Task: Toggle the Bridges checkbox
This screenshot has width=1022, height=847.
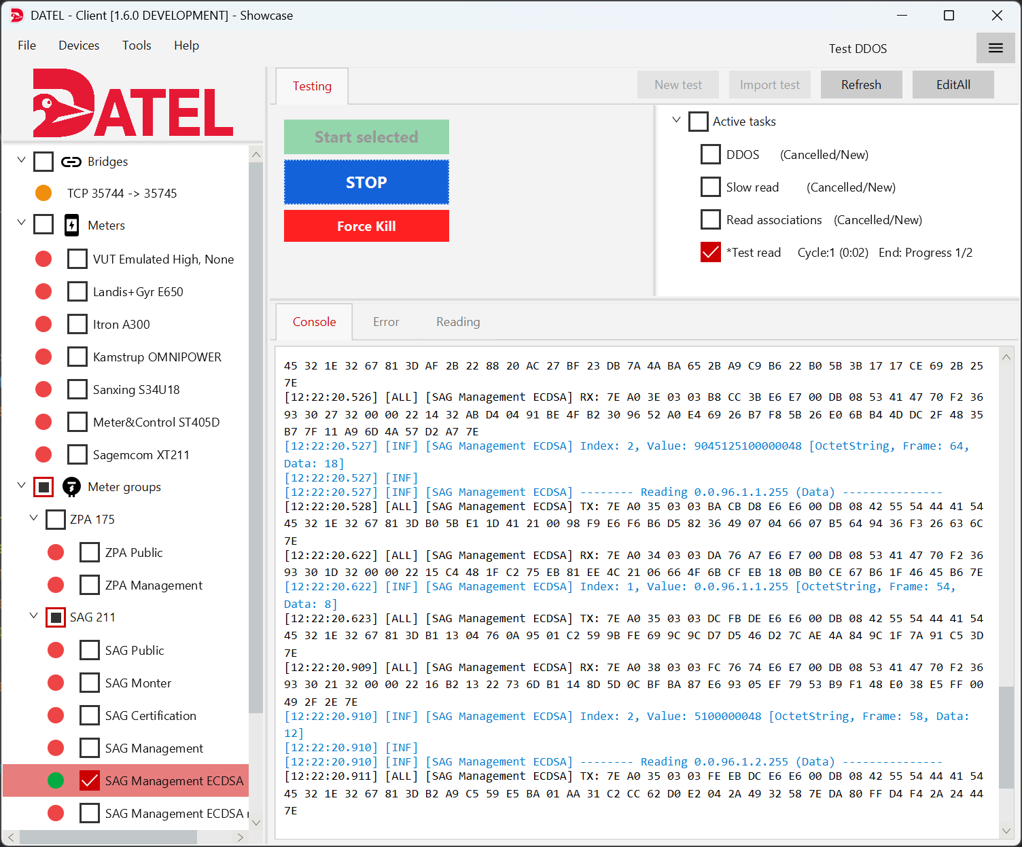Action: pyautogui.click(x=43, y=162)
